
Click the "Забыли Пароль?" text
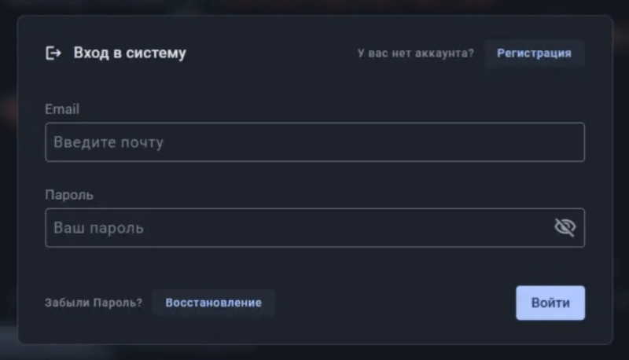coord(94,303)
